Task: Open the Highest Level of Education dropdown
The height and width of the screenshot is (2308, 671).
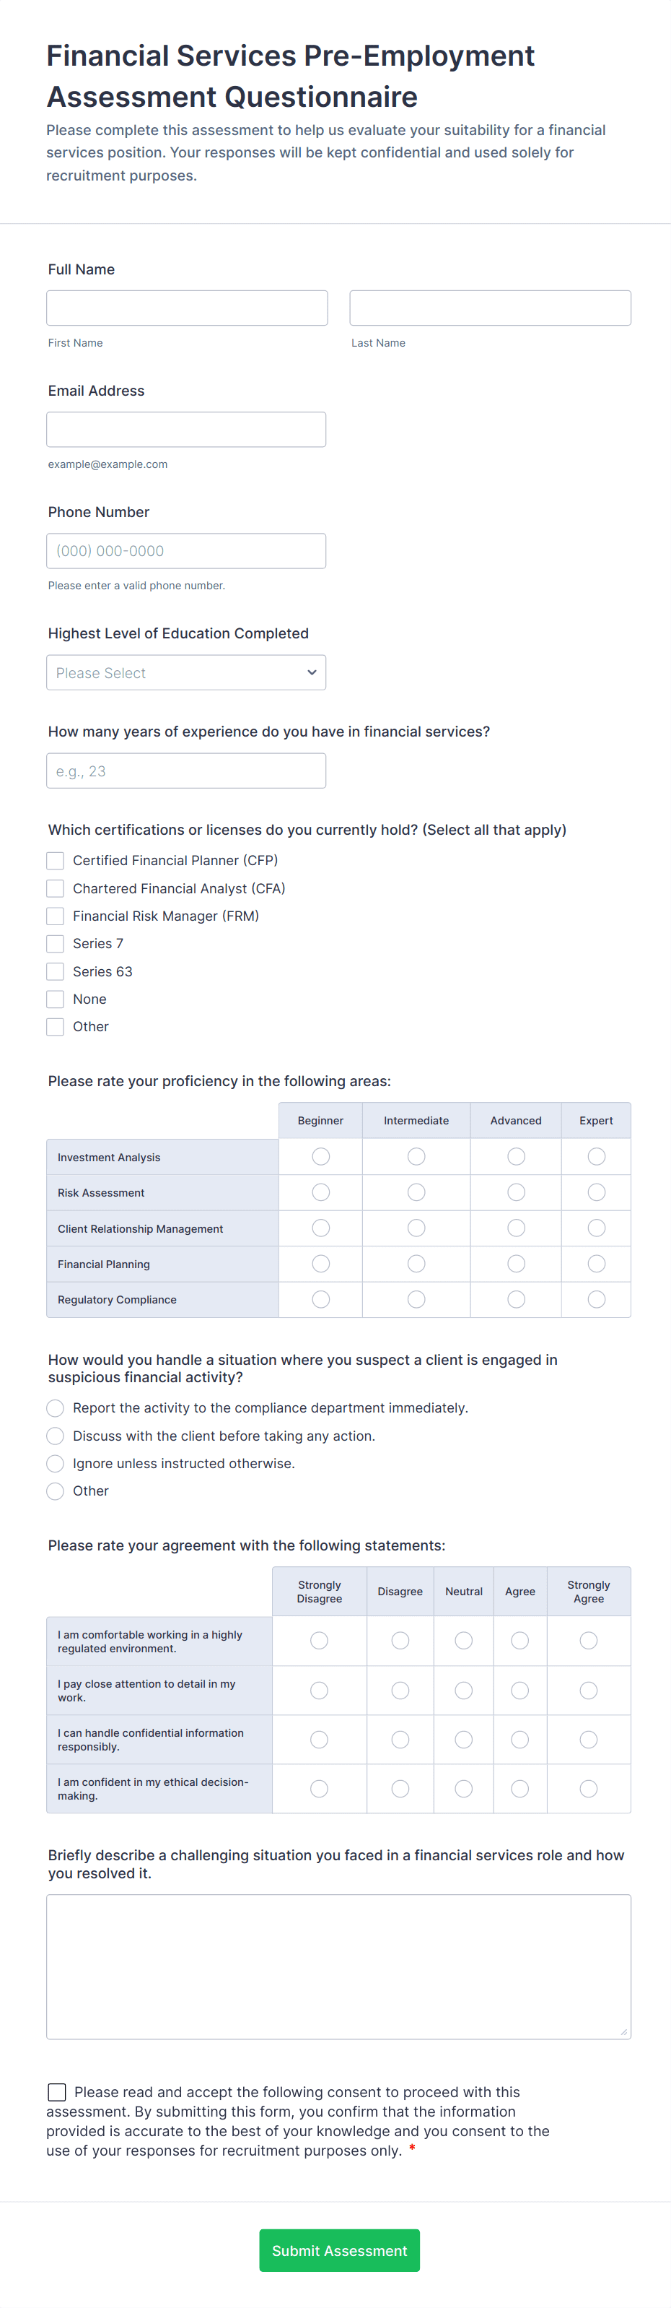Action: pos(185,672)
